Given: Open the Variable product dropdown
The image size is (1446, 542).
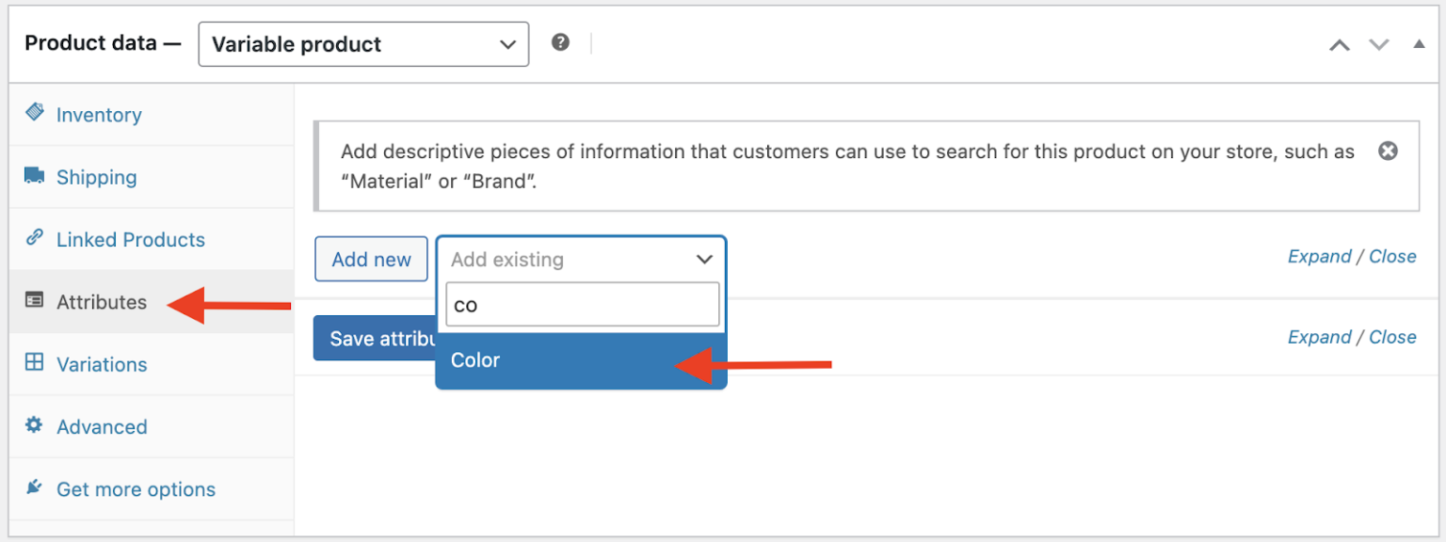Looking at the screenshot, I should [x=363, y=44].
